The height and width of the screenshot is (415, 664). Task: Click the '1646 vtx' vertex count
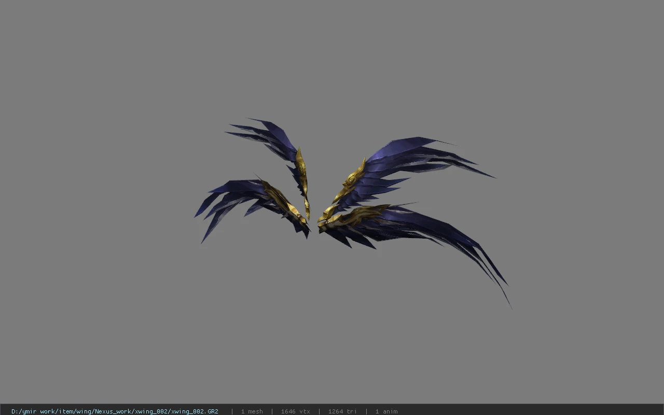tap(295, 411)
